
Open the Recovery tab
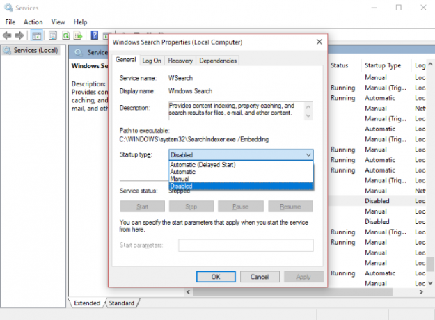click(180, 61)
